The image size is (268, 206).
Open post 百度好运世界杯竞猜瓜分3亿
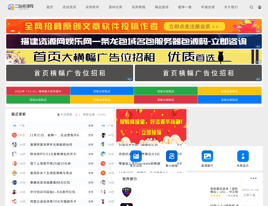click(x=139, y=154)
